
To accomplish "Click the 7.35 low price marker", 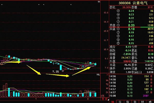I will point(55,71).
